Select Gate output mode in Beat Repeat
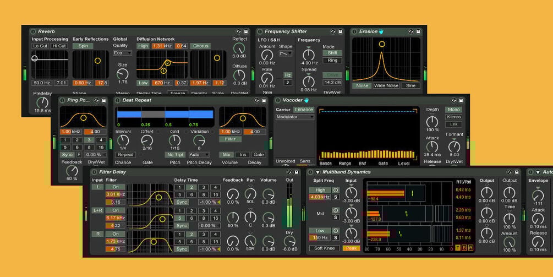This screenshot has height=277, width=553. pos(259,155)
